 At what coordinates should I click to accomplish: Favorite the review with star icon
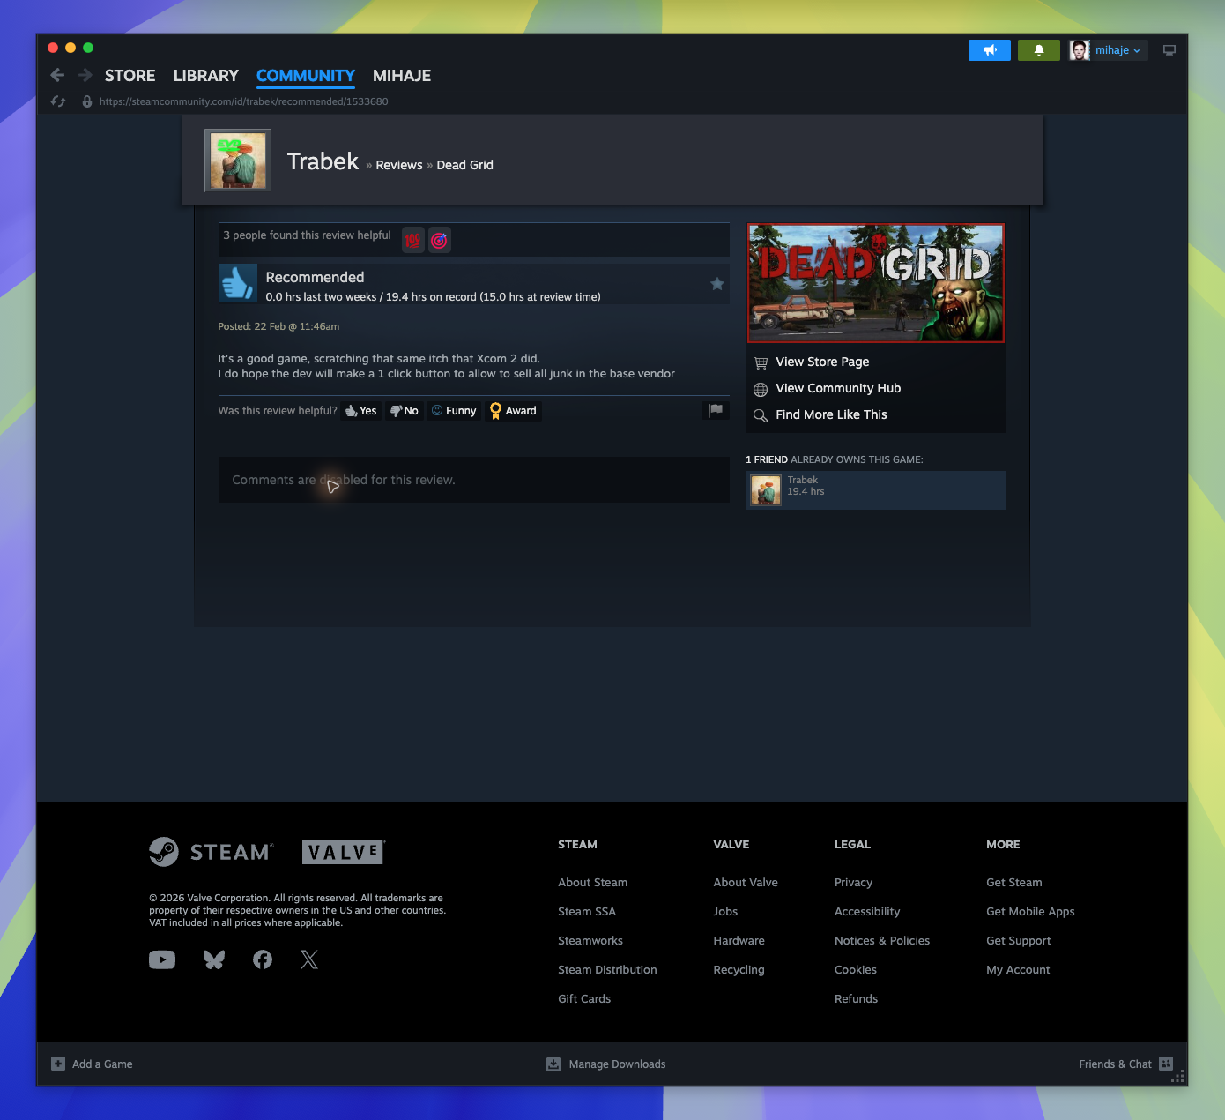[x=717, y=284]
